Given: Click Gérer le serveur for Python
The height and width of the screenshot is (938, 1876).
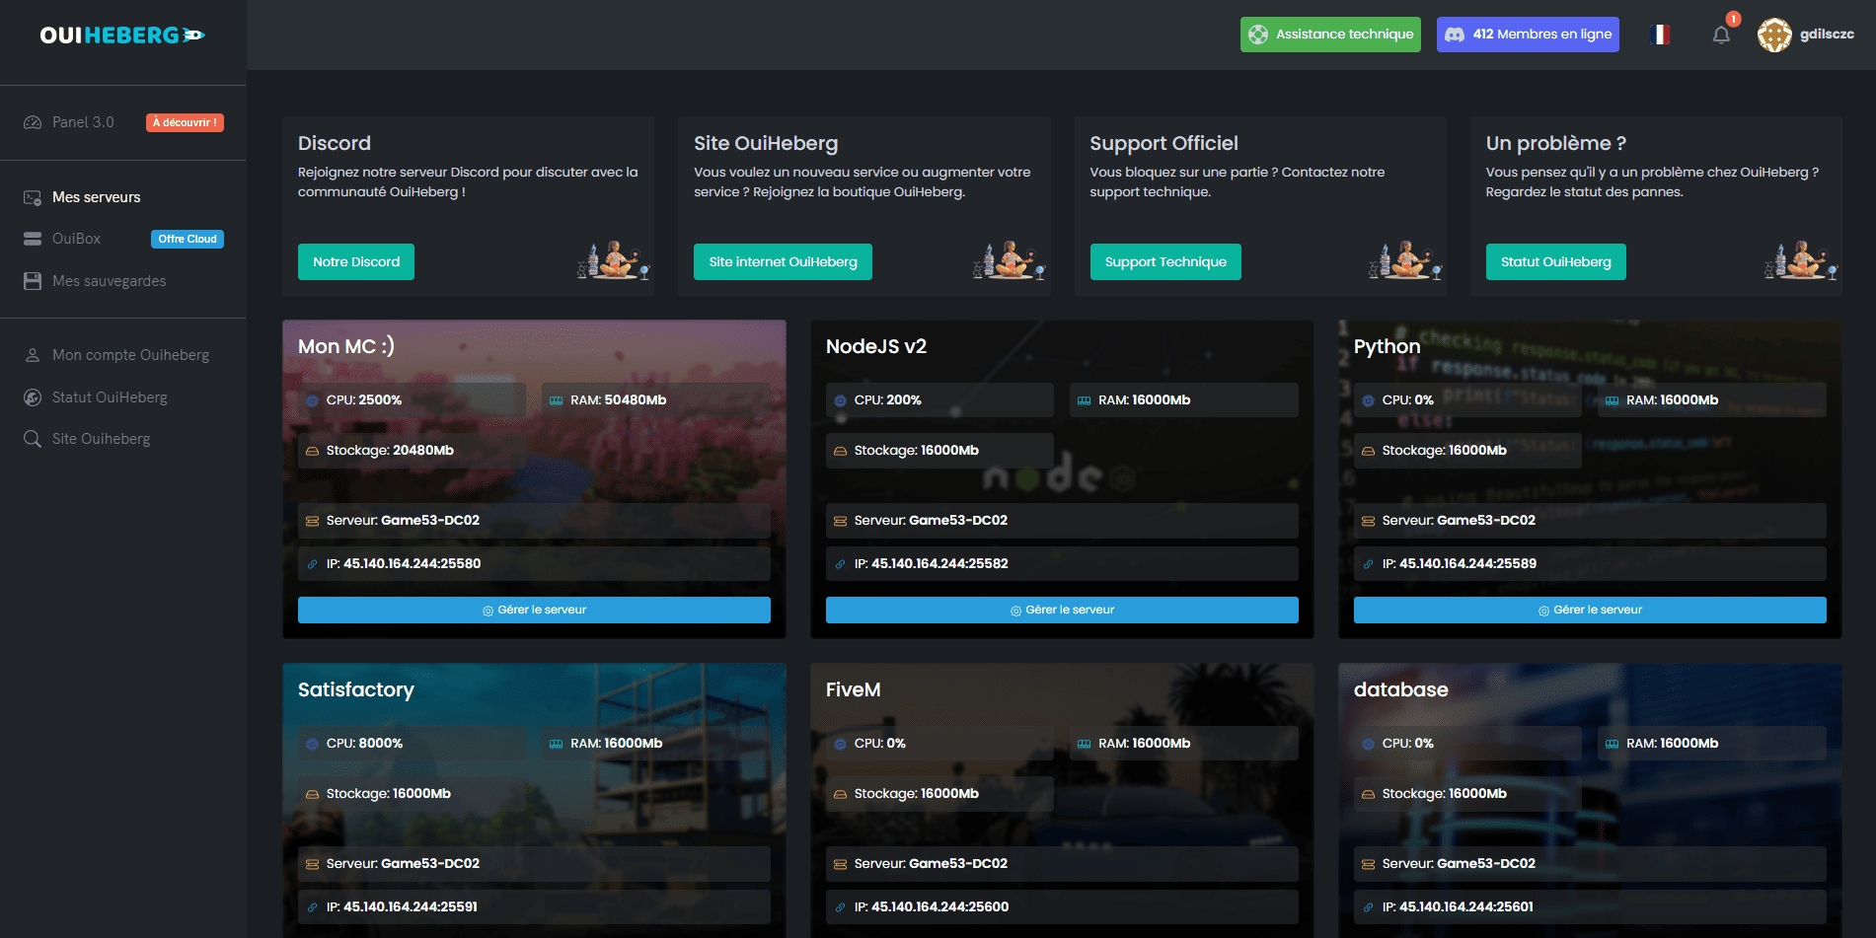Looking at the screenshot, I should 1590,610.
